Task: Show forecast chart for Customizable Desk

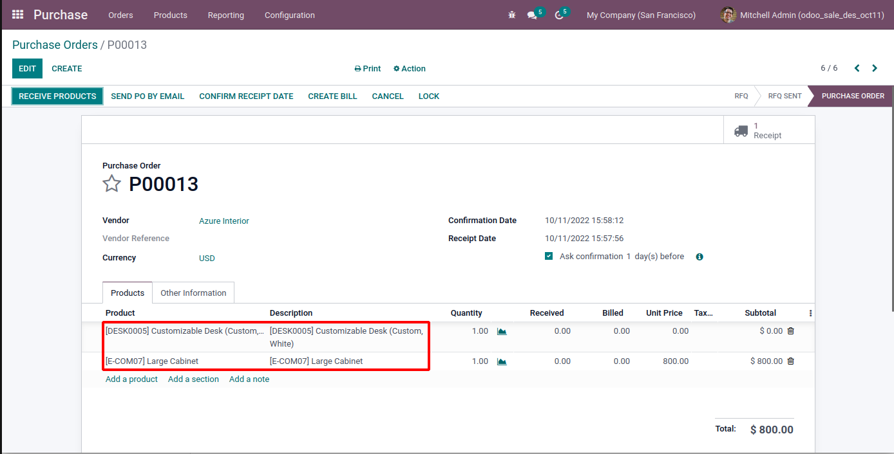Action: (x=502, y=331)
